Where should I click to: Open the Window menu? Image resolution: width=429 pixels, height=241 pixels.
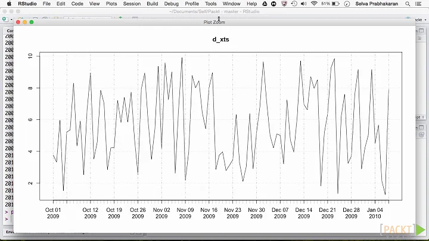(231, 4)
